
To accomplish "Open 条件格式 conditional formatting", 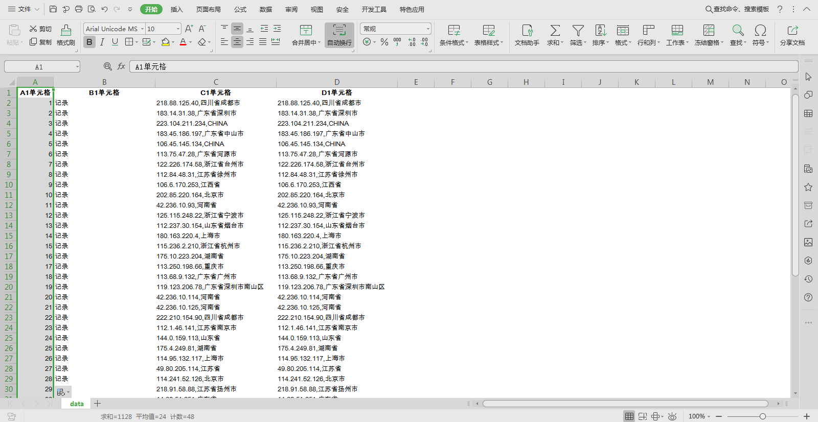I will coord(454,35).
